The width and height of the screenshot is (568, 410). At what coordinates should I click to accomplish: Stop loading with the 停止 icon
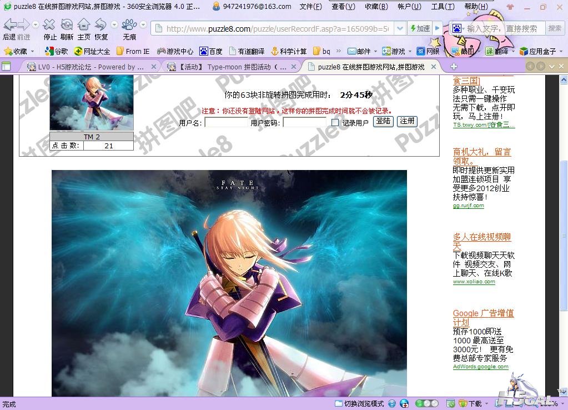coord(49,25)
